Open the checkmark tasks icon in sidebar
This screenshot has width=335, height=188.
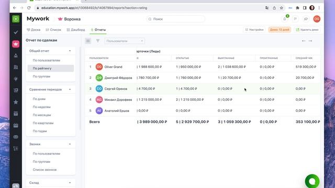(x=16, y=32)
